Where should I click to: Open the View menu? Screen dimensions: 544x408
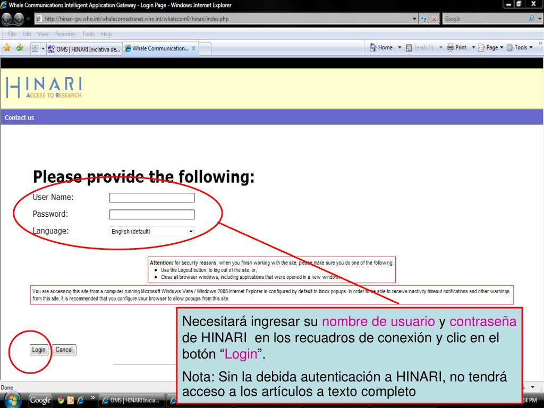(x=43, y=34)
